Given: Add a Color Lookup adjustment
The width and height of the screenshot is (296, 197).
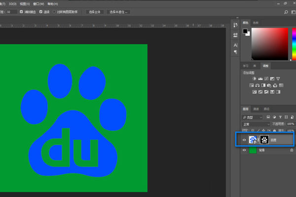Looking at the screenshot, I should (x=281, y=85).
